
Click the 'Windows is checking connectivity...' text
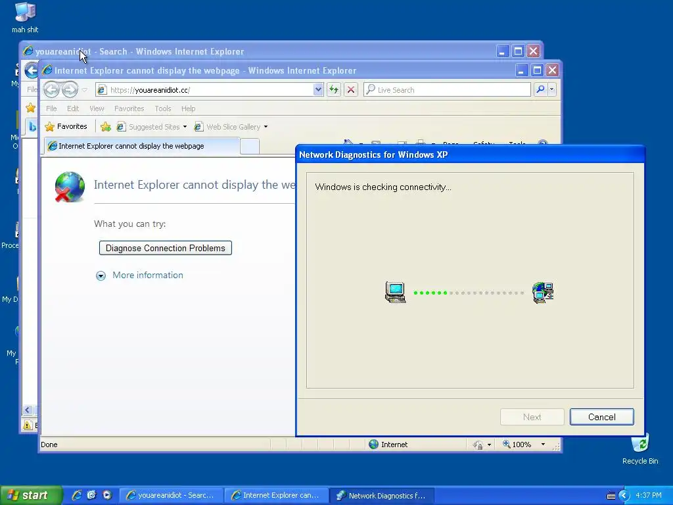383,187
